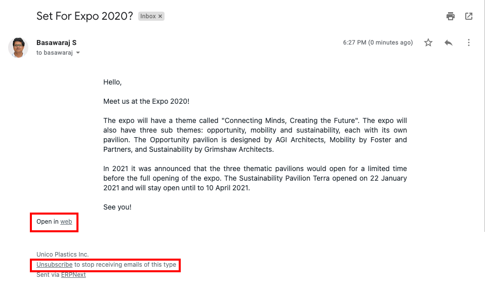
Task: Click the sender name Basawaraj S
Action: click(x=57, y=43)
